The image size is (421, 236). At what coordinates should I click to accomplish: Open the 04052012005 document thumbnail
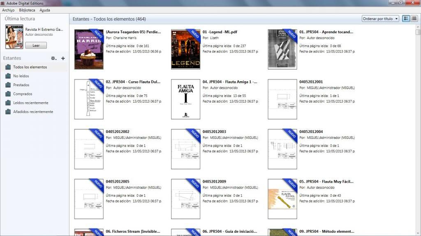click(89, 199)
